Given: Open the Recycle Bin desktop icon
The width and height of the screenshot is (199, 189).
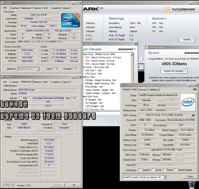Looking at the screenshot, I should coord(192,185).
